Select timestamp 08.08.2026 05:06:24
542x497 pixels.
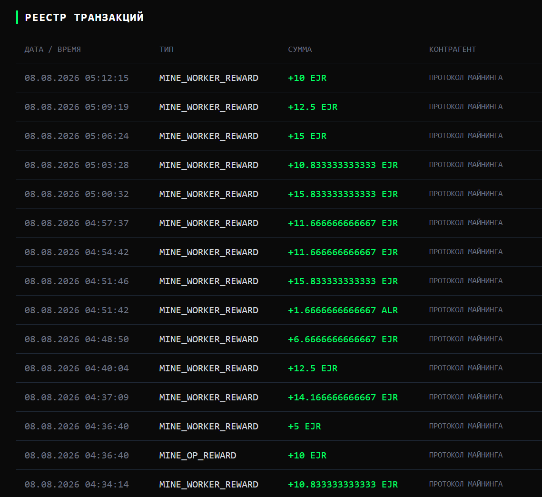[77, 136]
